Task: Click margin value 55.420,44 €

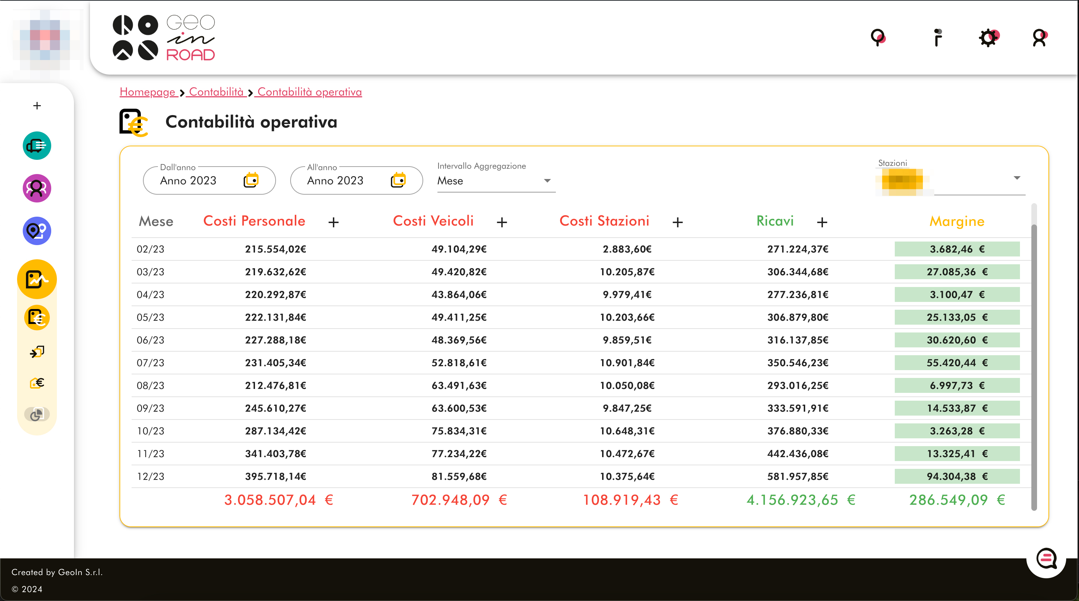Action: coord(957,363)
